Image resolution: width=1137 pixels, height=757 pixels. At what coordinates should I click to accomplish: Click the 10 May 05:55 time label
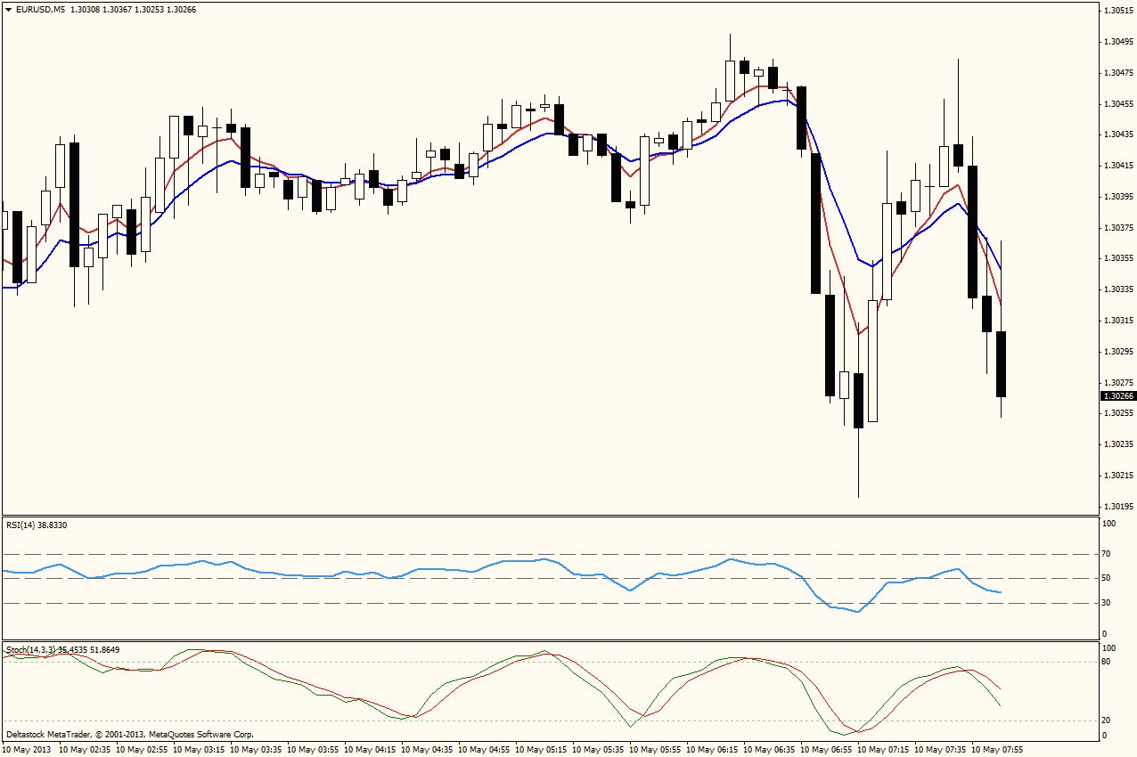(655, 750)
